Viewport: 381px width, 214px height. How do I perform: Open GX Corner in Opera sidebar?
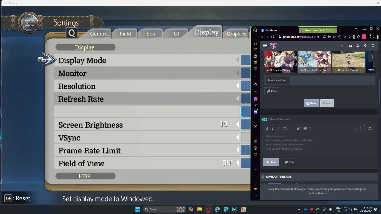255,43
